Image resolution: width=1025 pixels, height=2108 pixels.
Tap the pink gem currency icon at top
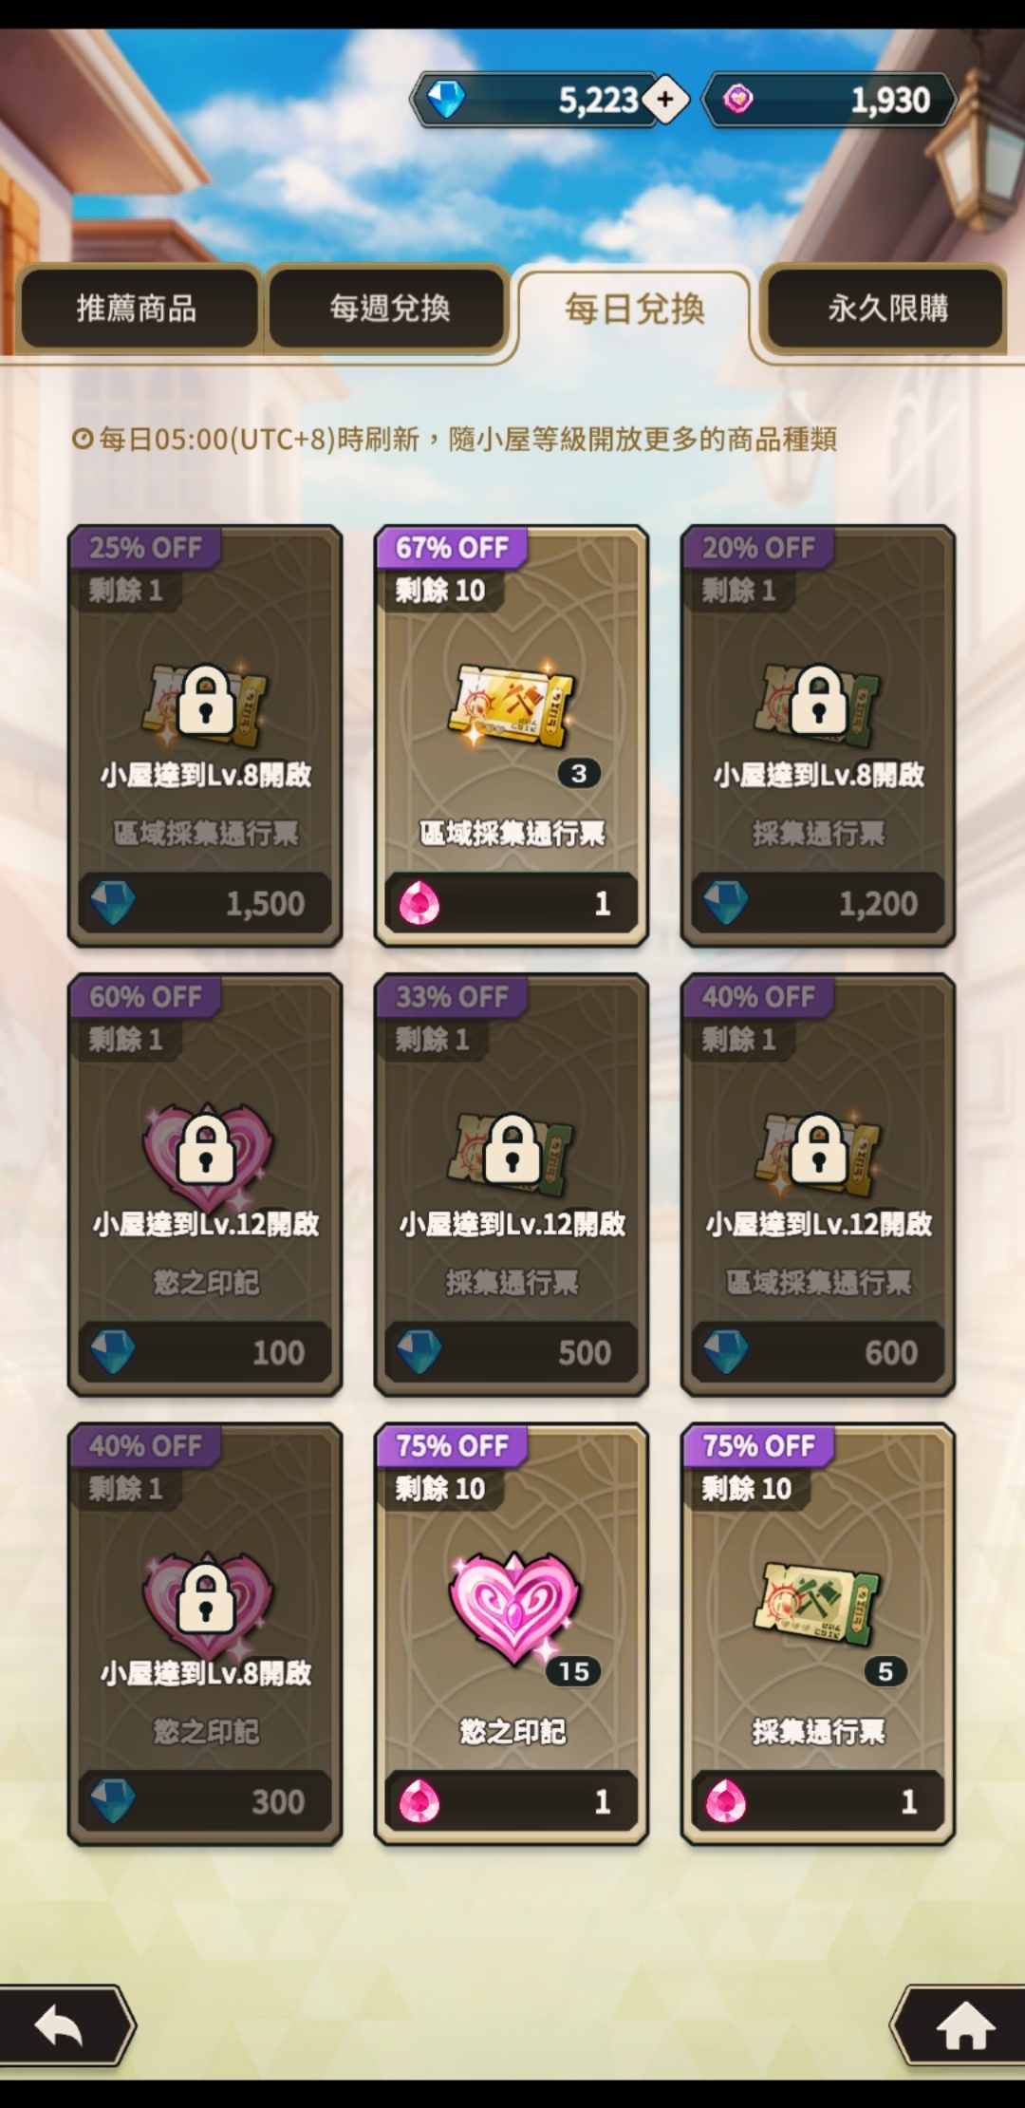737,99
